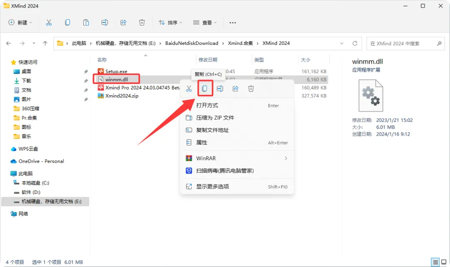Sort by 名称 column header

(x=102, y=60)
